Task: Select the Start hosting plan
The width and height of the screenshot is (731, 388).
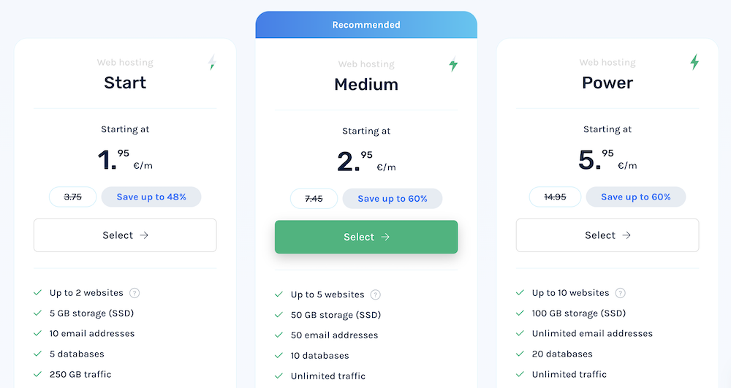Action: [125, 235]
